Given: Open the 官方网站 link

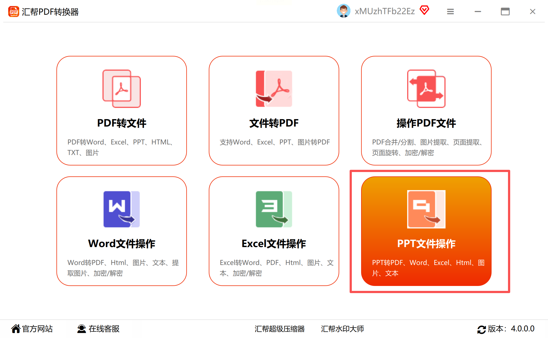Looking at the screenshot, I should [32, 329].
